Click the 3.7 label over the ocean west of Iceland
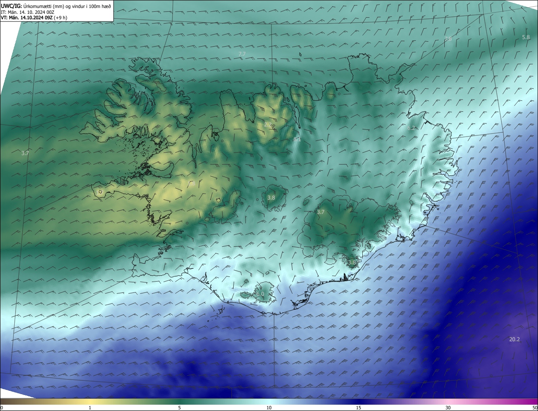 coord(25,153)
